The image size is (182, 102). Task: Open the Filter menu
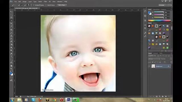point(45,2)
